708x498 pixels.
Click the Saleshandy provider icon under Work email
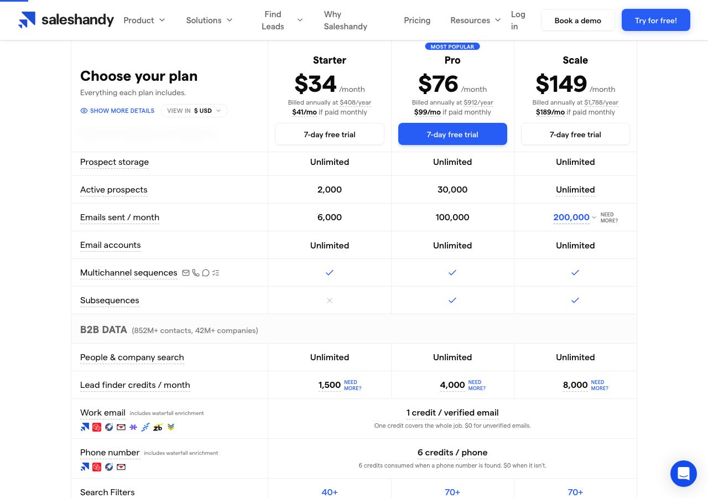pyautogui.click(x=85, y=427)
